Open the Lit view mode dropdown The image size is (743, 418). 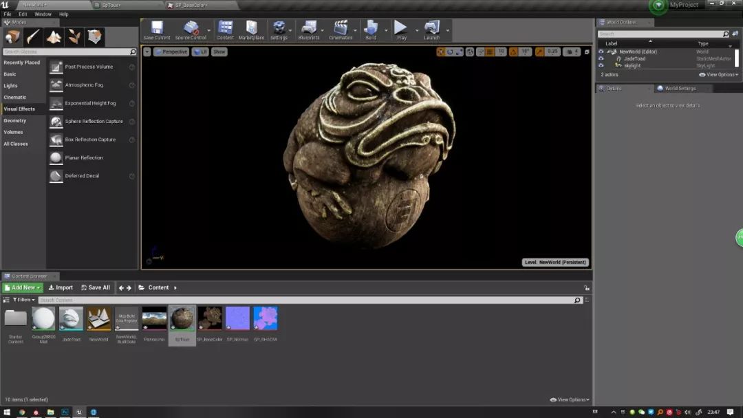click(x=200, y=52)
